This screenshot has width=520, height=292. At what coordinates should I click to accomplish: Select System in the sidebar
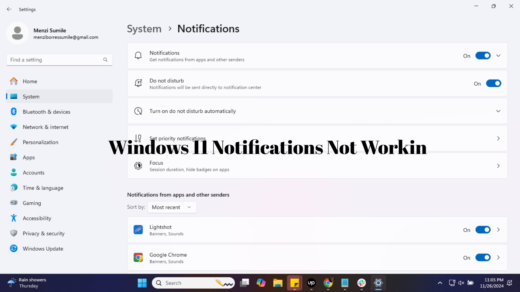(x=31, y=96)
